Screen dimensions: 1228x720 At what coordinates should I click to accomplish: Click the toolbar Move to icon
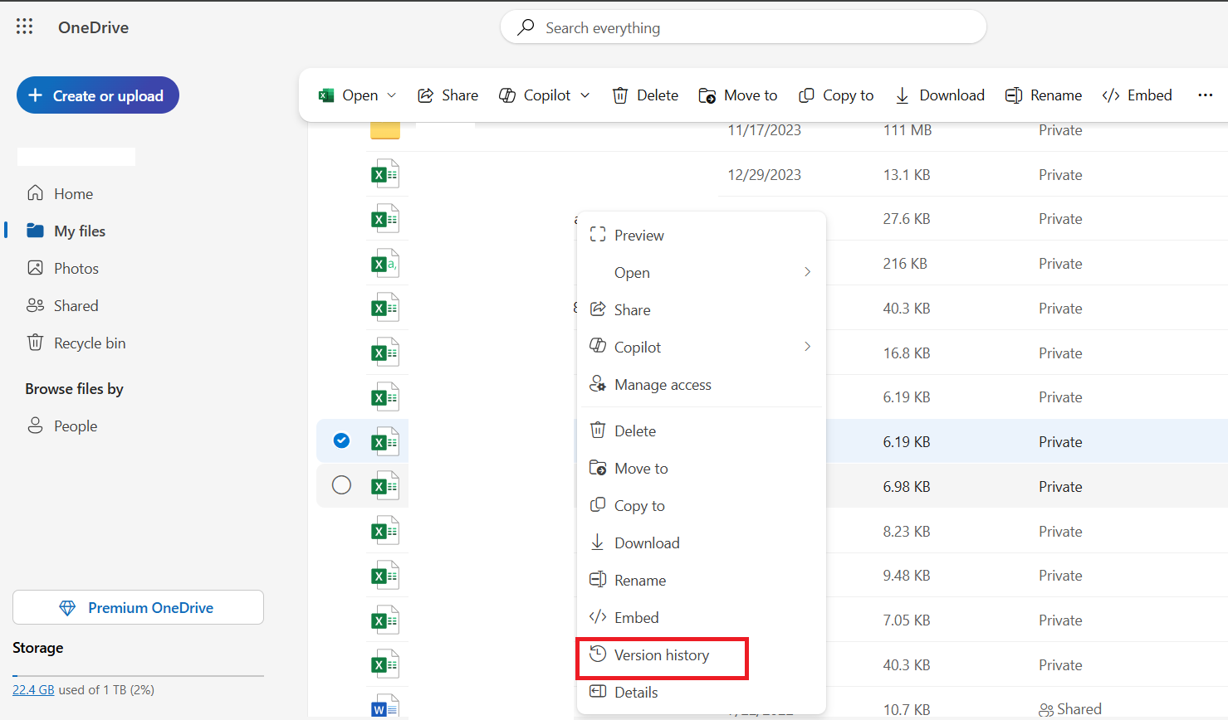point(707,95)
